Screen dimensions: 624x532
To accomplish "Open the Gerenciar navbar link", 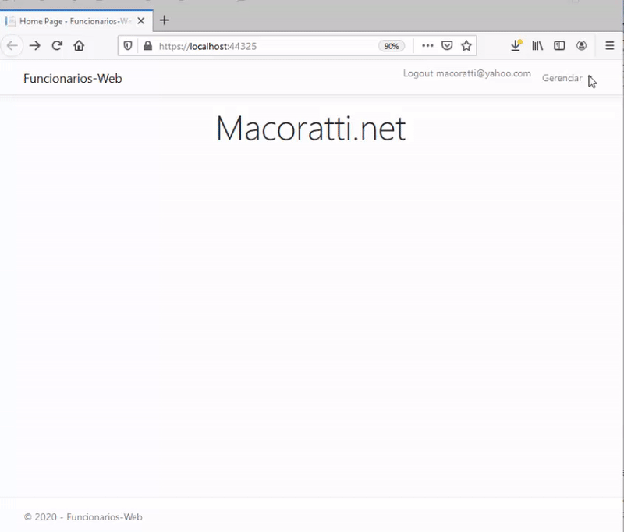I will point(562,78).
